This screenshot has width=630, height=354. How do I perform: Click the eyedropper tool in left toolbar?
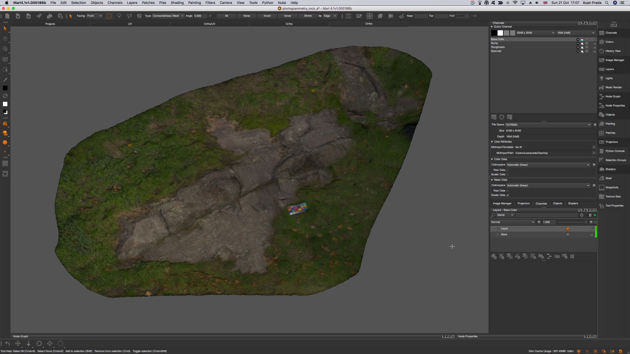coord(5,80)
